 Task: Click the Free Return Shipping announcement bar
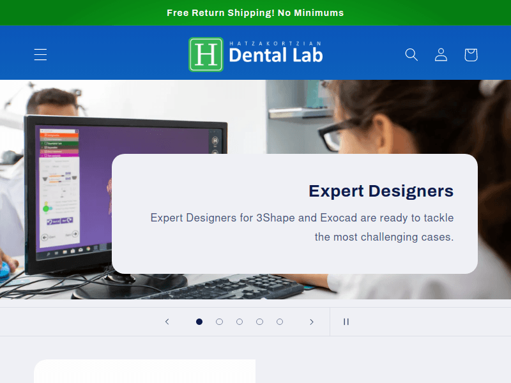tap(256, 12)
